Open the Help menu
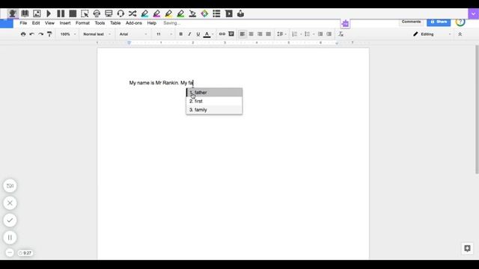The height and width of the screenshot is (269, 479). (x=151, y=23)
